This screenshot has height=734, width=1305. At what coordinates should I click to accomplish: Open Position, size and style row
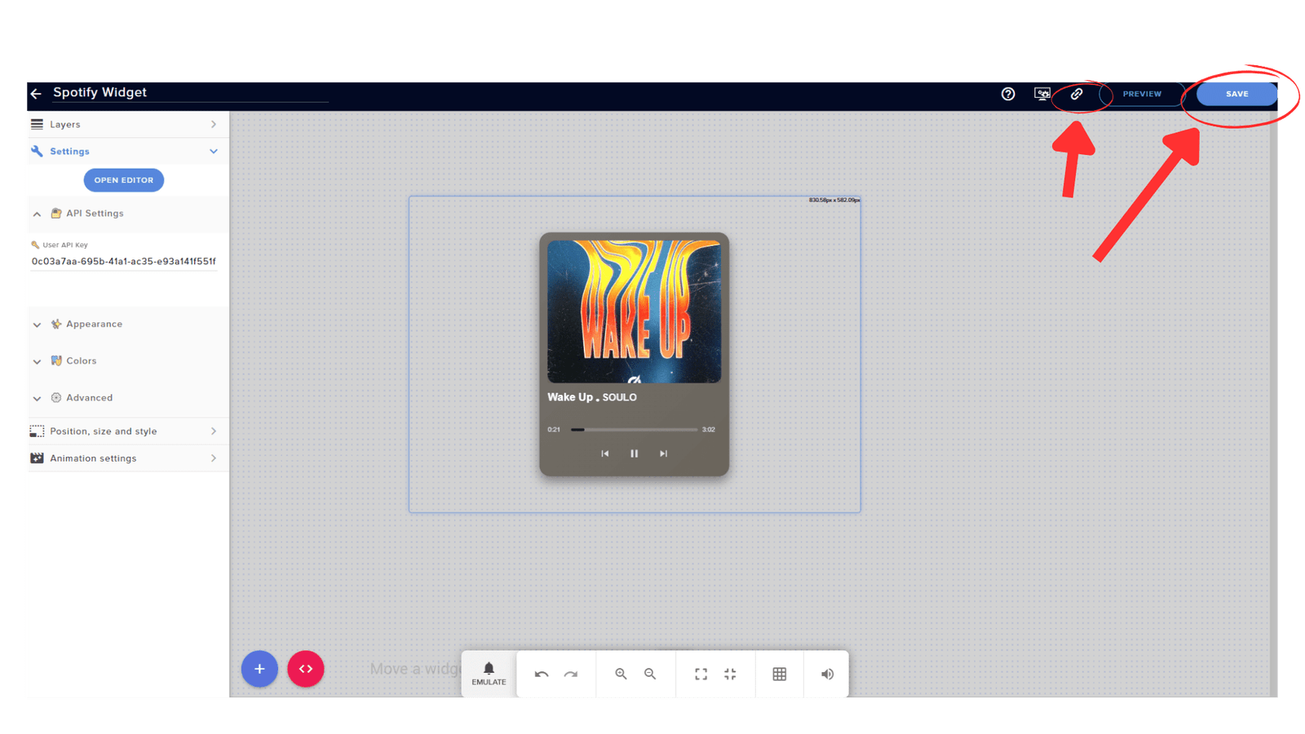[128, 431]
